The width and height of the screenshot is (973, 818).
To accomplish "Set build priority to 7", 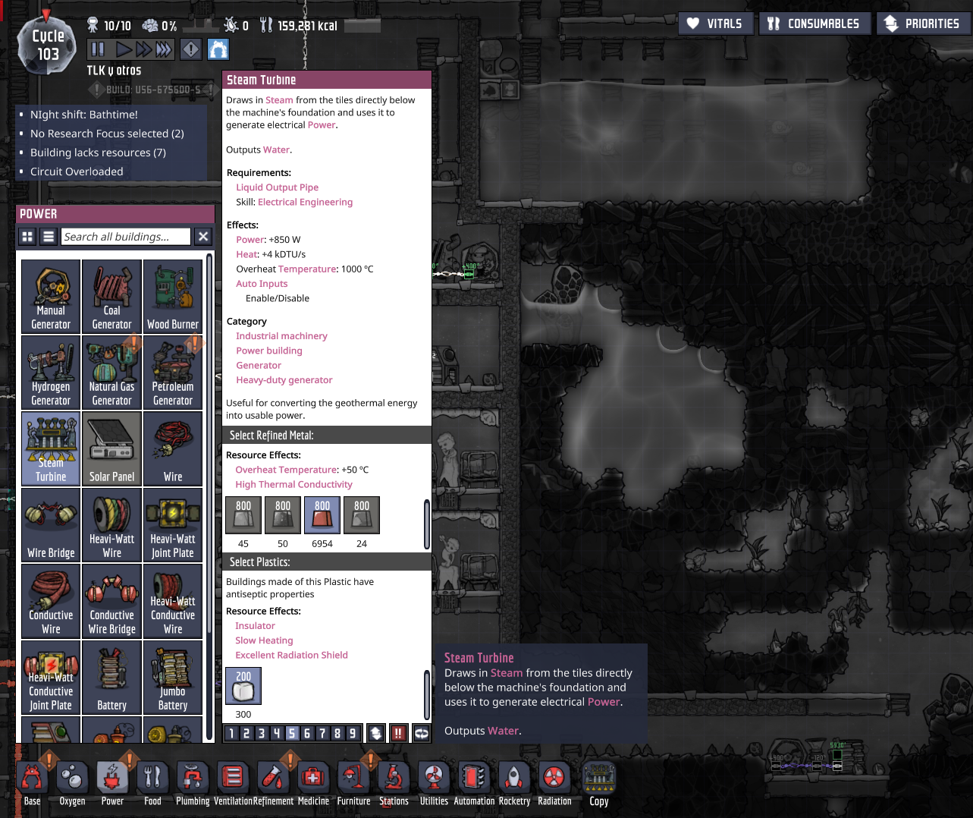I will 322,733.
